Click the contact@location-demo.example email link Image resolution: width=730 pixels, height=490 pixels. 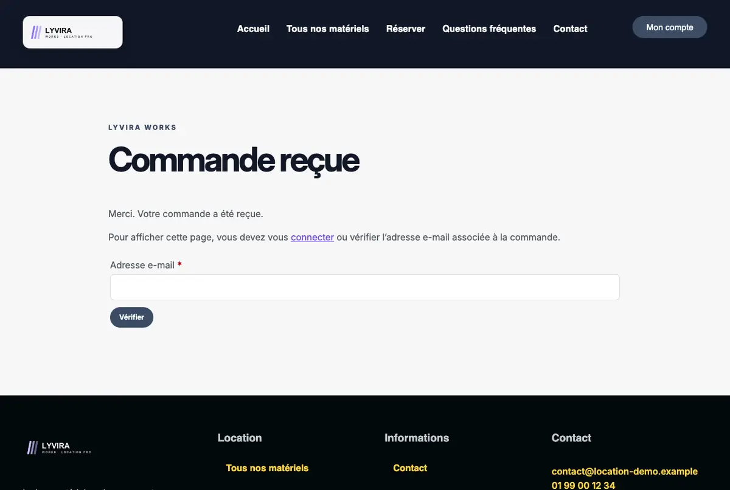(625, 472)
